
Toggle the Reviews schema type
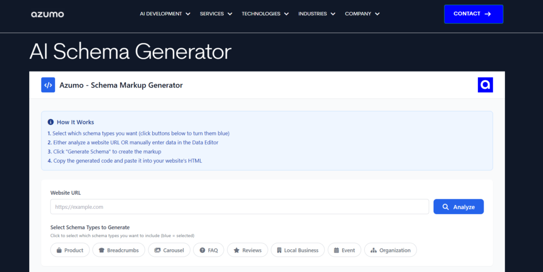click(248, 250)
